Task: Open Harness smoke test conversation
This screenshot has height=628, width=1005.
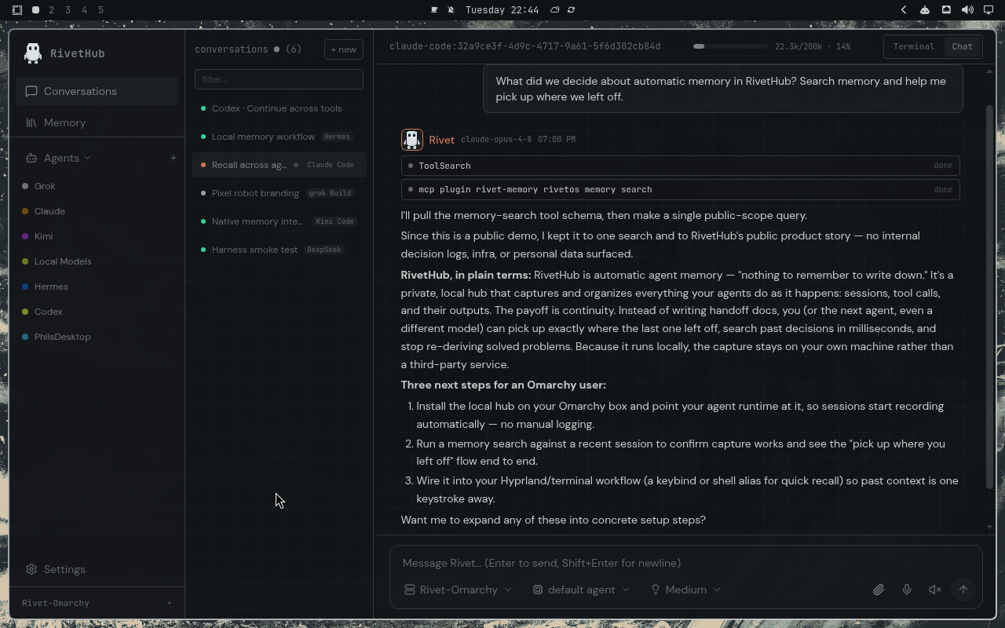Action: click(x=279, y=250)
